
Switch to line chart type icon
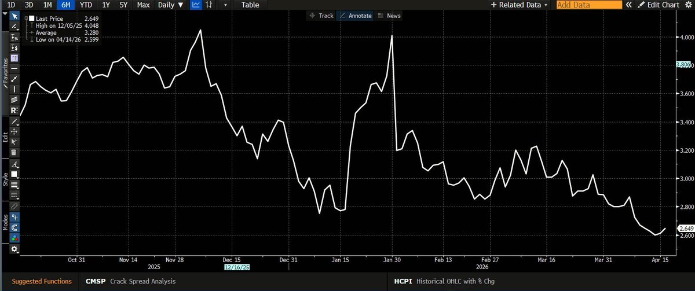point(196,5)
